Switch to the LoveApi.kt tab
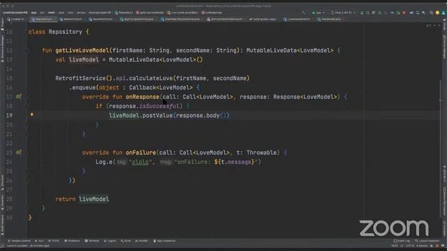This screenshot has width=447, height=251. point(17,19)
